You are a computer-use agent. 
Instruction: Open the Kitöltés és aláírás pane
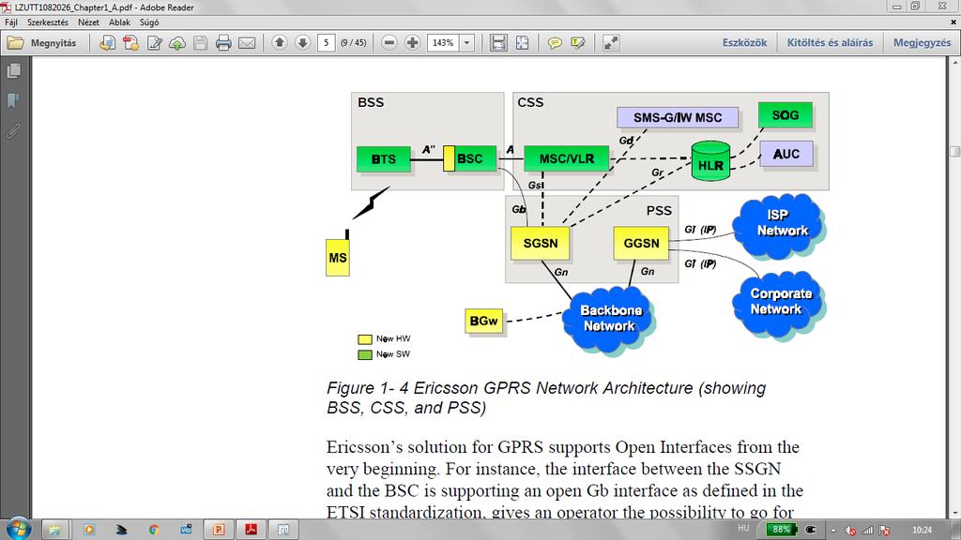click(x=830, y=43)
